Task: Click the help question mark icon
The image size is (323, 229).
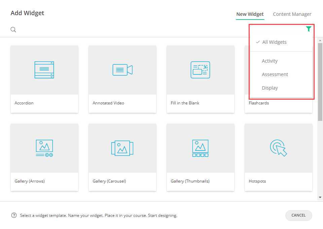Action: [x=14, y=215]
